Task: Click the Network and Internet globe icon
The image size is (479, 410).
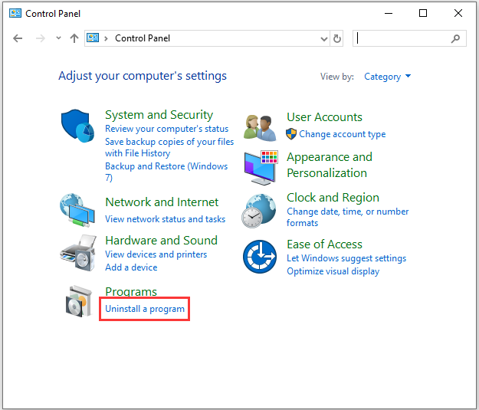Action: (x=77, y=210)
